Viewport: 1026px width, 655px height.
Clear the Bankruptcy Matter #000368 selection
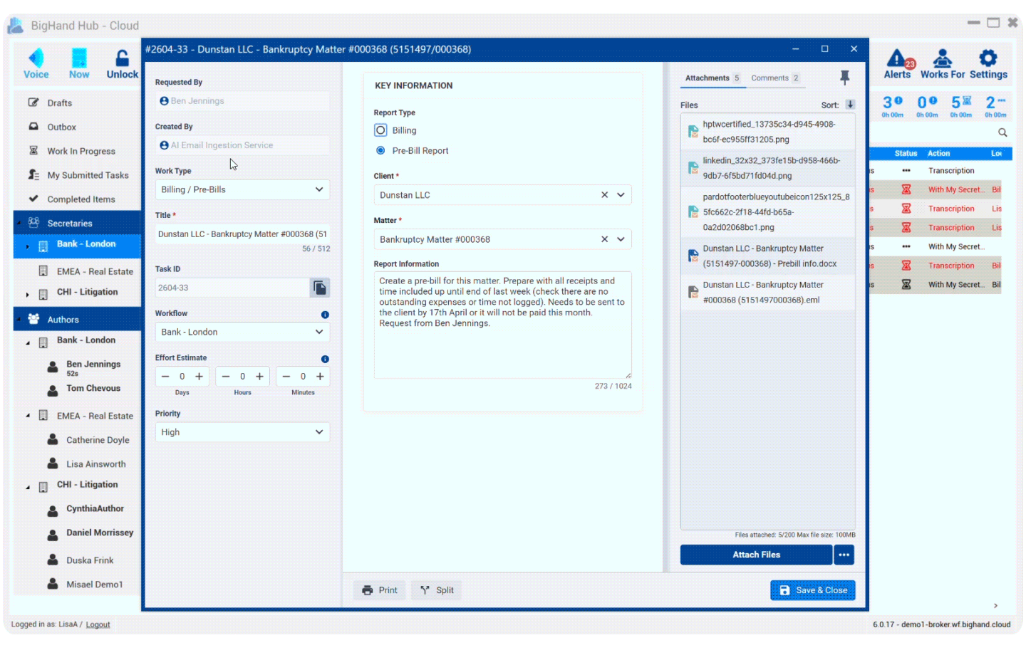click(604, 239)
